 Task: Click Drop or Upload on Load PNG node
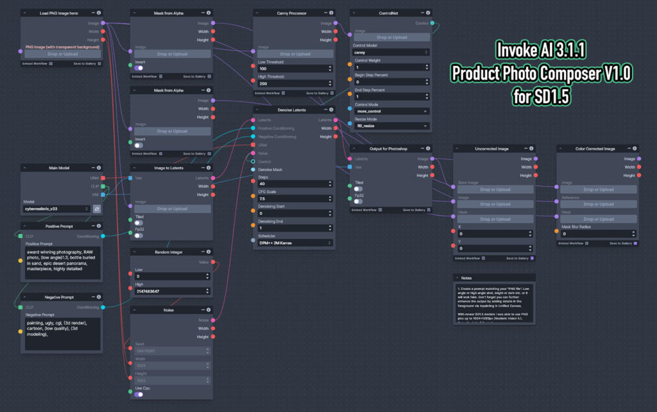point(62,54)
